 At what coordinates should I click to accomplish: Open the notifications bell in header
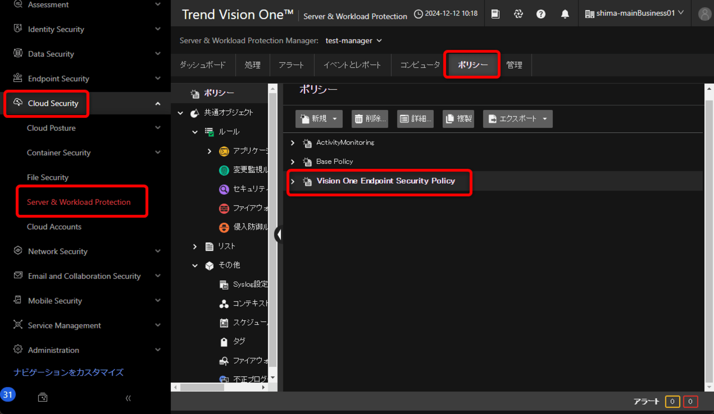565,14
